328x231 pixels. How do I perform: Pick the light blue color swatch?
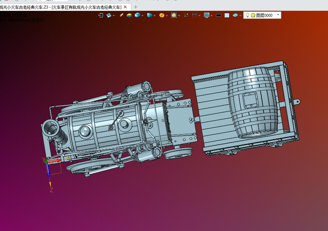[x=227, y=15]
